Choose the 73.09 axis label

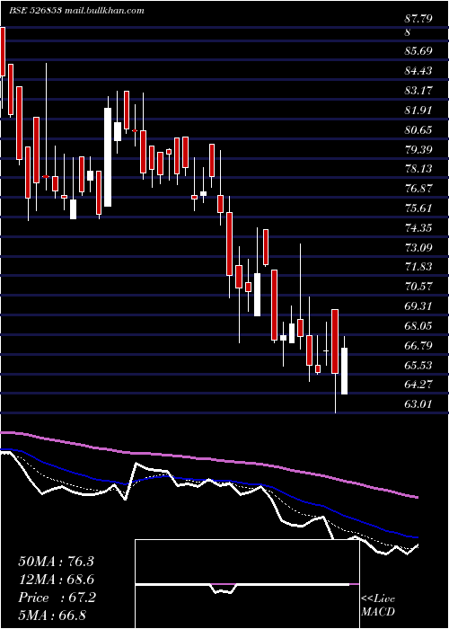[418, 247]
